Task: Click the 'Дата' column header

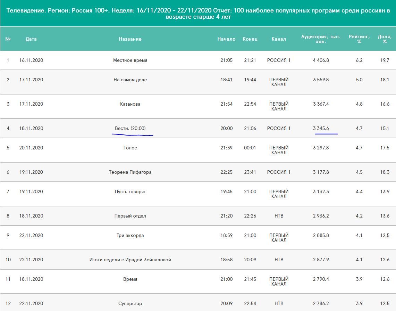Action: tap(31, 39)
